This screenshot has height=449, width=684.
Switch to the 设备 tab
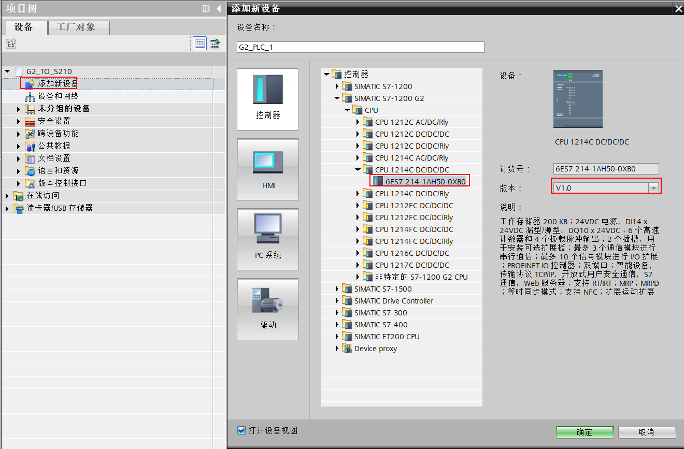[x=25, y=27]
